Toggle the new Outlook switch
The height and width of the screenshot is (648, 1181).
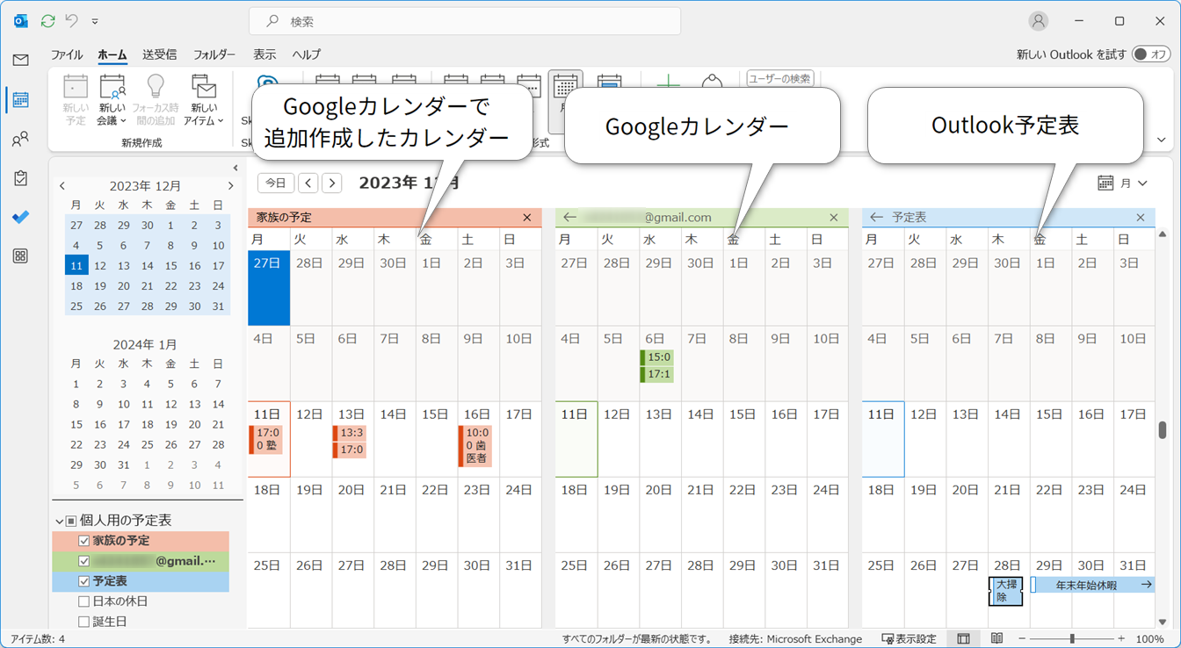1151,54
